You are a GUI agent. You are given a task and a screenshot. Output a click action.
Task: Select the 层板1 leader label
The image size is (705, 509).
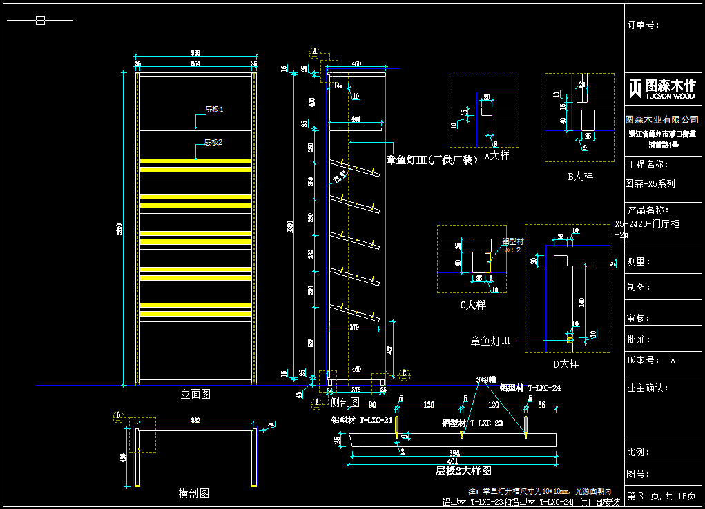coord(214,109)
